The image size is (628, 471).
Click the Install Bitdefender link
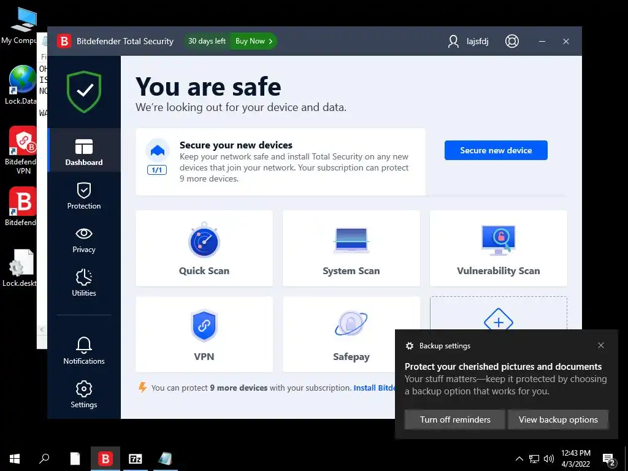[374, 388]
